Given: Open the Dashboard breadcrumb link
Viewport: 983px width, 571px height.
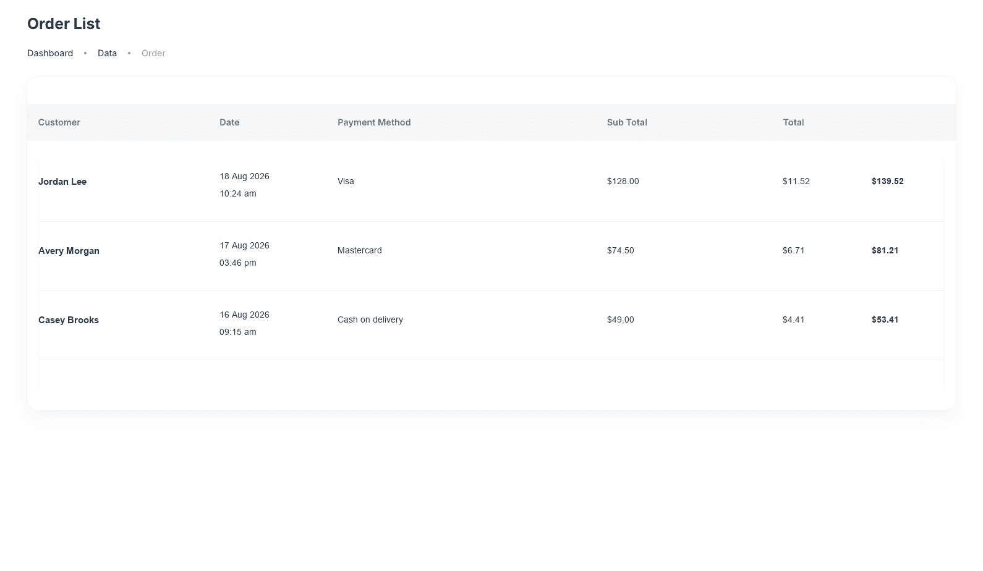Looking at the screenshot, I should (50, 53).
